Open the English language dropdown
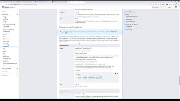The width and height of the screenshot is (180, 101). pos(170,7)
